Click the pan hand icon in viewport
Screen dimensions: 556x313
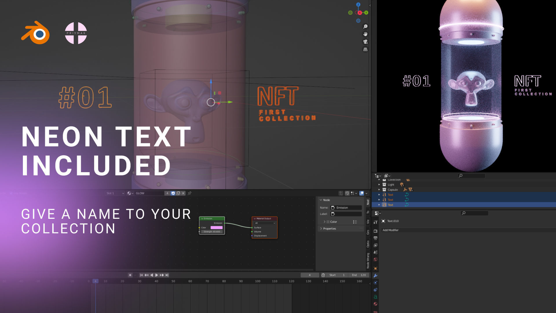(365, 34)
